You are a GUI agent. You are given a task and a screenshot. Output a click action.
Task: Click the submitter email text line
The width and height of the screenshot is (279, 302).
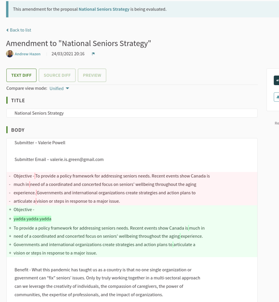[59, 159]
